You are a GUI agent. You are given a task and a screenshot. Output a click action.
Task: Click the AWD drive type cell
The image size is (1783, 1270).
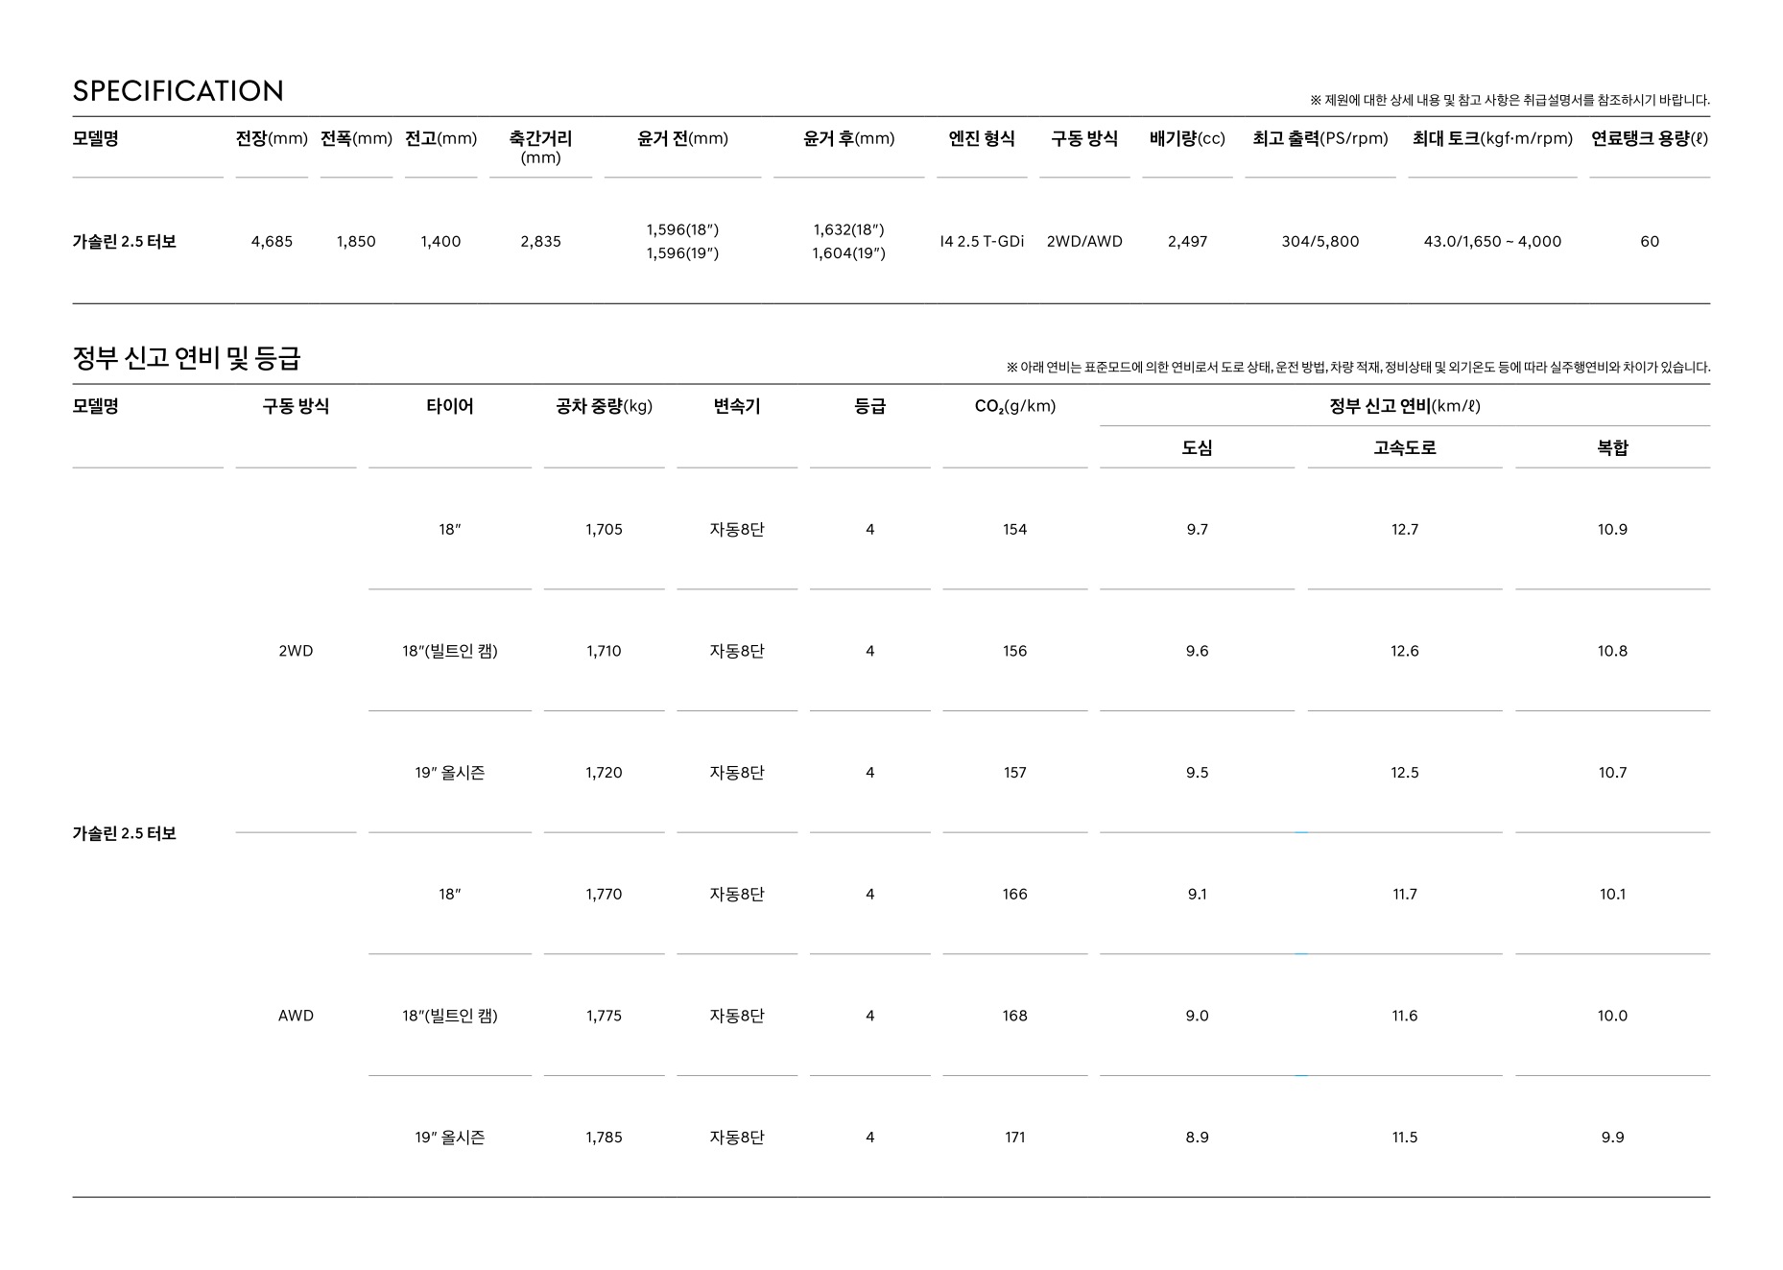click(x=296, y=1016)
